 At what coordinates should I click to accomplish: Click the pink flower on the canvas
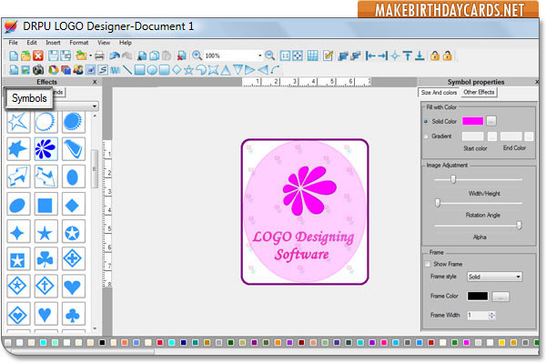pos(308,190)
